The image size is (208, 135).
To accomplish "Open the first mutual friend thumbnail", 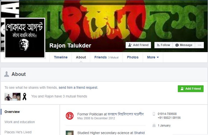I will point(8,97).
